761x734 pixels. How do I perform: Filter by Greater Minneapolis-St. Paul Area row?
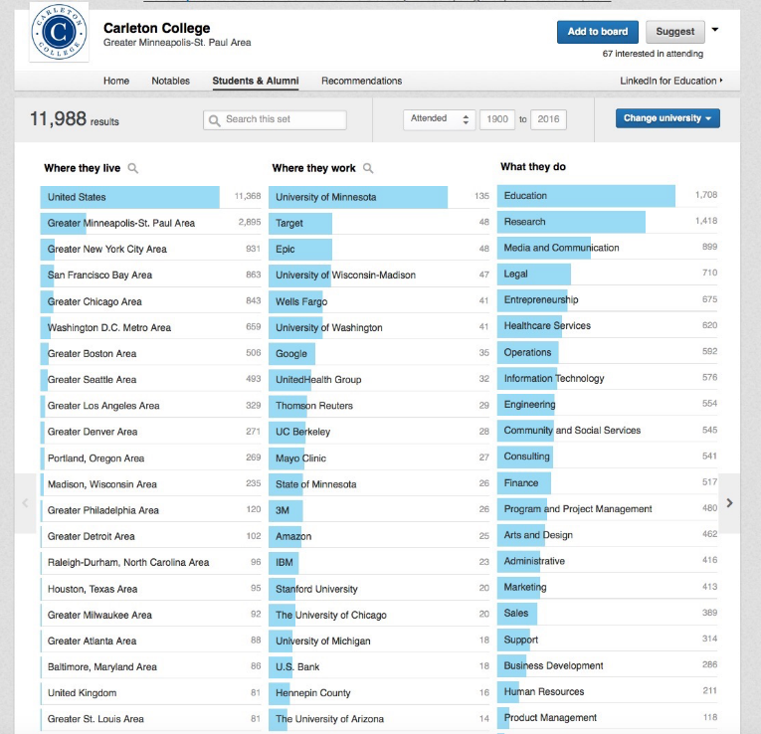coord(150,223)
